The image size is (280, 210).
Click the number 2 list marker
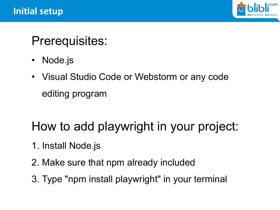(35, 162)
